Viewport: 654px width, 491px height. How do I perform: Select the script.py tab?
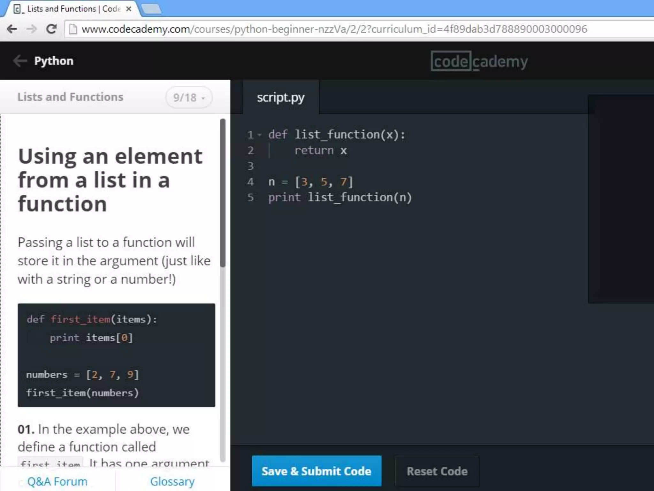pos(281,97)
